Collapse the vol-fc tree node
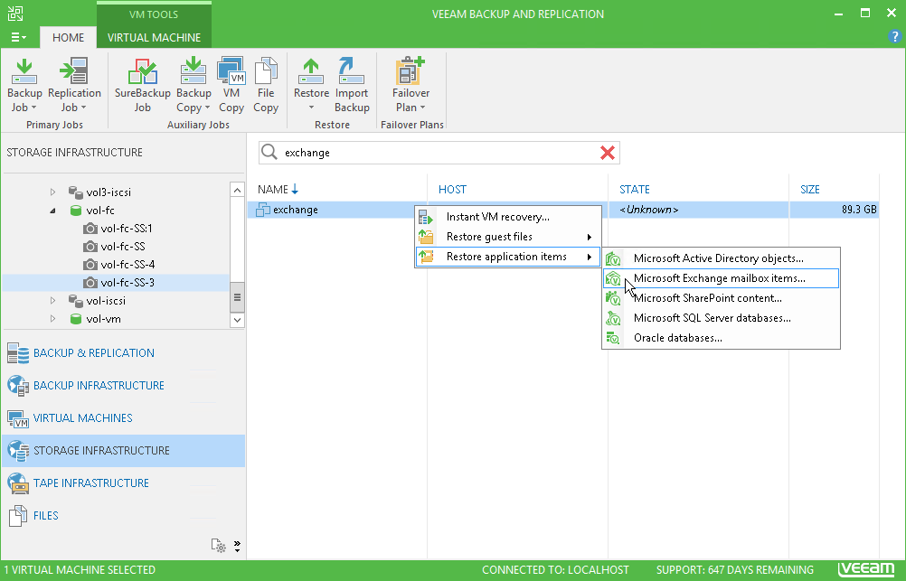 [52, 211]
